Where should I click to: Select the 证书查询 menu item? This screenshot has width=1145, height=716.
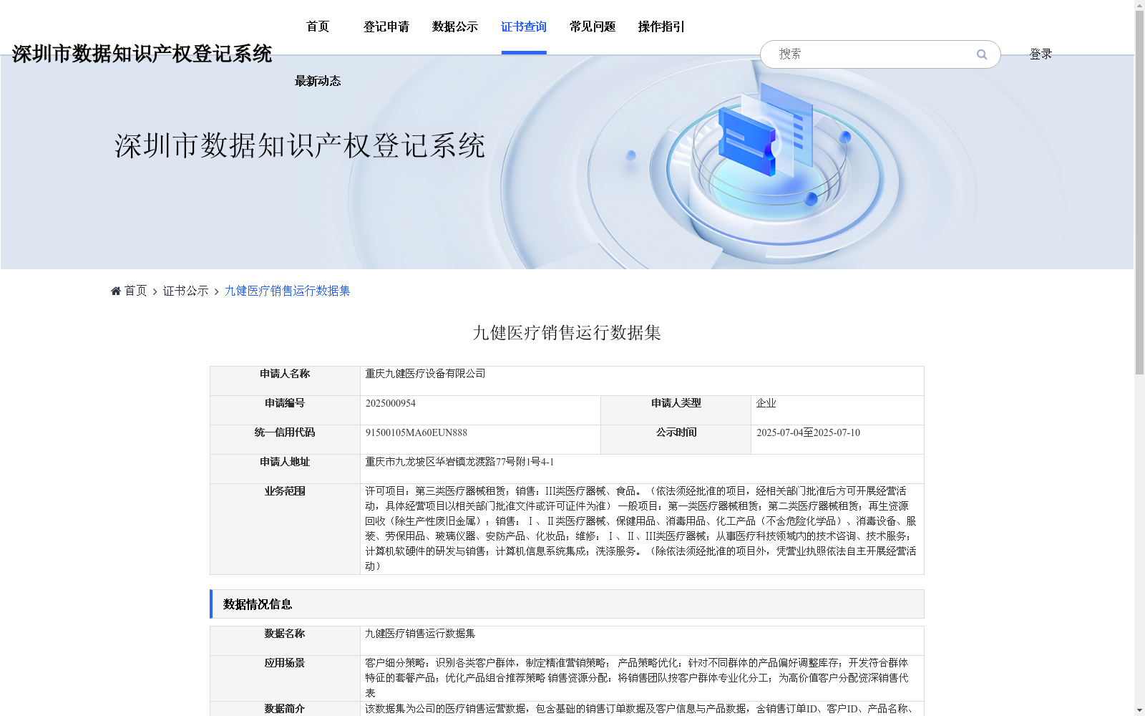tap(524, 26)
